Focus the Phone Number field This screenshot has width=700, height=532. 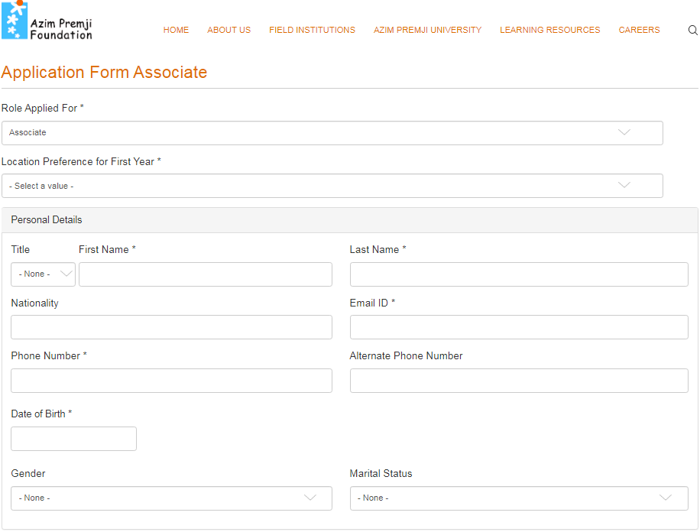[171, 381]
